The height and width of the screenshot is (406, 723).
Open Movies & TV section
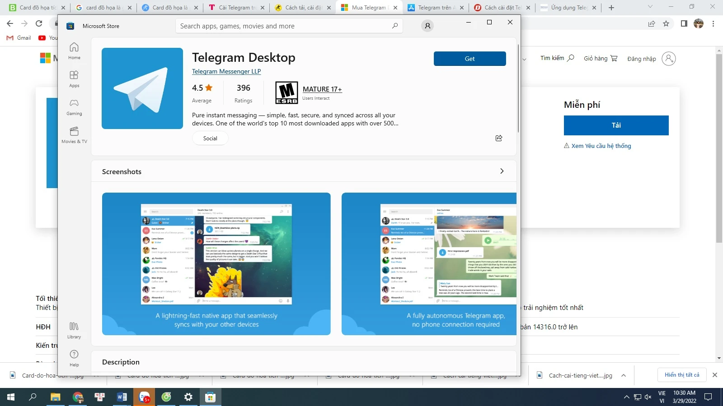(x=74, y=135)
